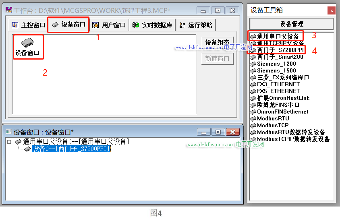Select OmronFINSethernet in the list
This screenshot has height=219, width=340.
pyautogui.click(x=282, y=112)
